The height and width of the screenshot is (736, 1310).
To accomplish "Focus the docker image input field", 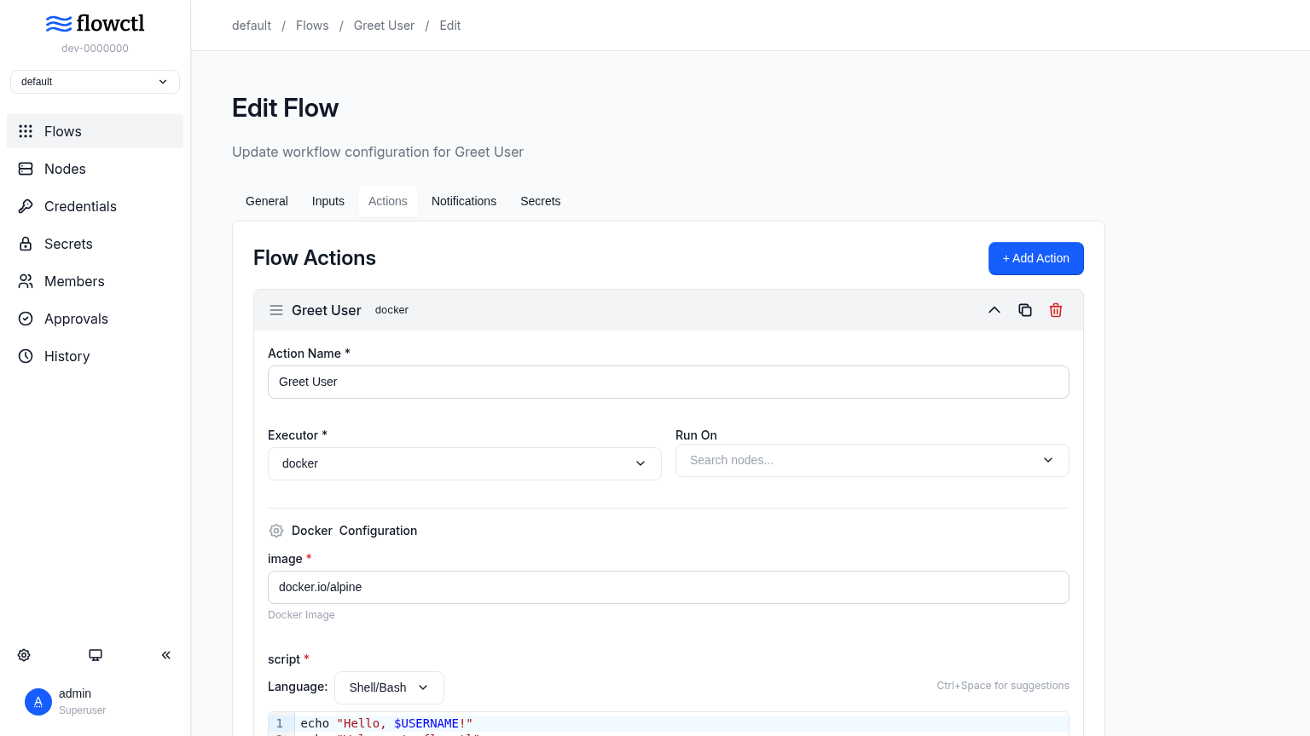I will (x=669, y=587).
